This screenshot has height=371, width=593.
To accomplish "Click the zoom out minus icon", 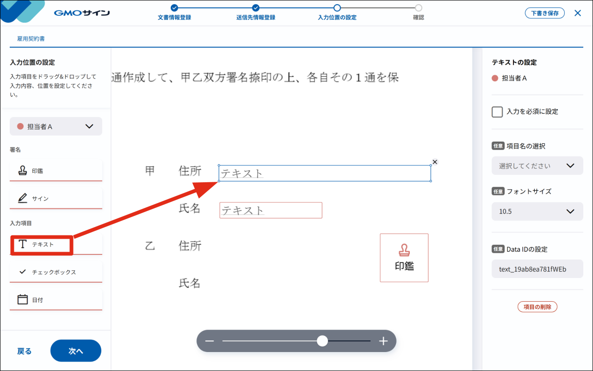I will [210, 341].
